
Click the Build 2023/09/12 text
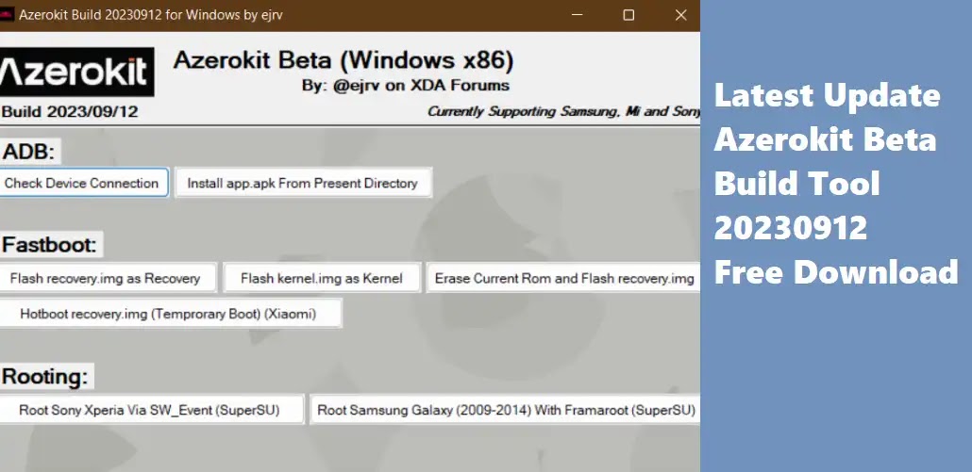(70, 112)
